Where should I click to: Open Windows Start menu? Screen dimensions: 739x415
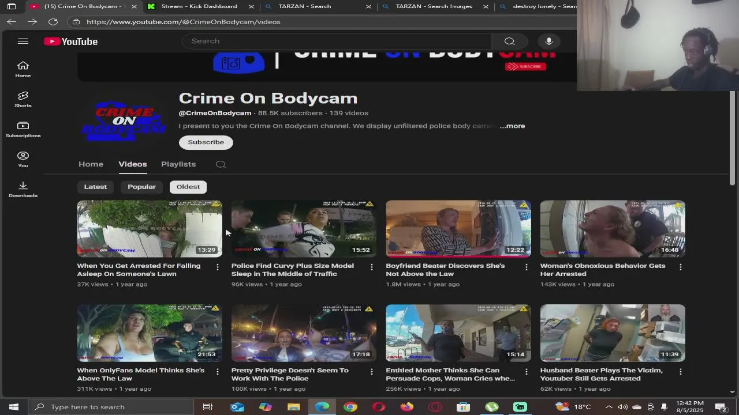pyautogui.click(x=14, y=407)
